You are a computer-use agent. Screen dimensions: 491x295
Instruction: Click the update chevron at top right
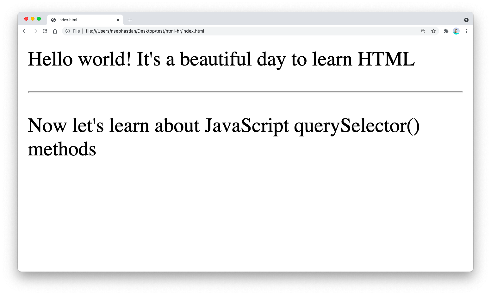[x=466, y=20]
